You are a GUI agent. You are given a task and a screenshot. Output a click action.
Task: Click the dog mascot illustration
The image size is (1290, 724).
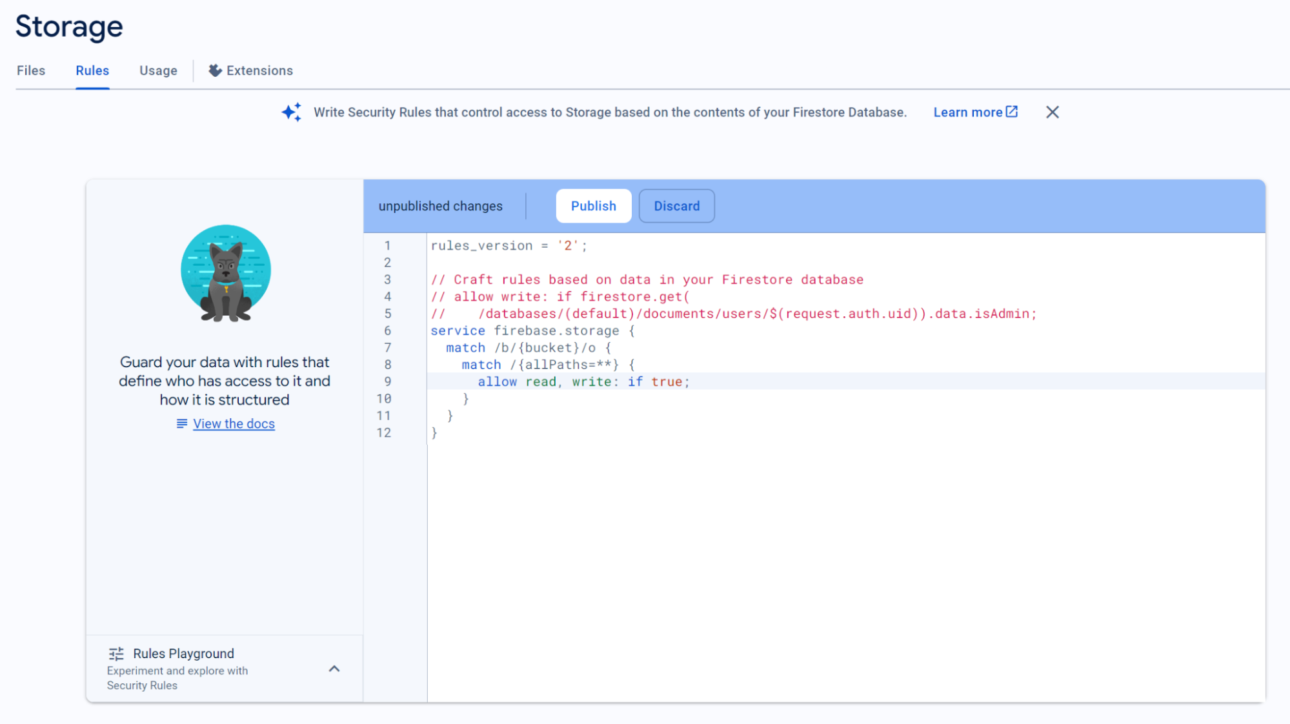tap(225, 274)
